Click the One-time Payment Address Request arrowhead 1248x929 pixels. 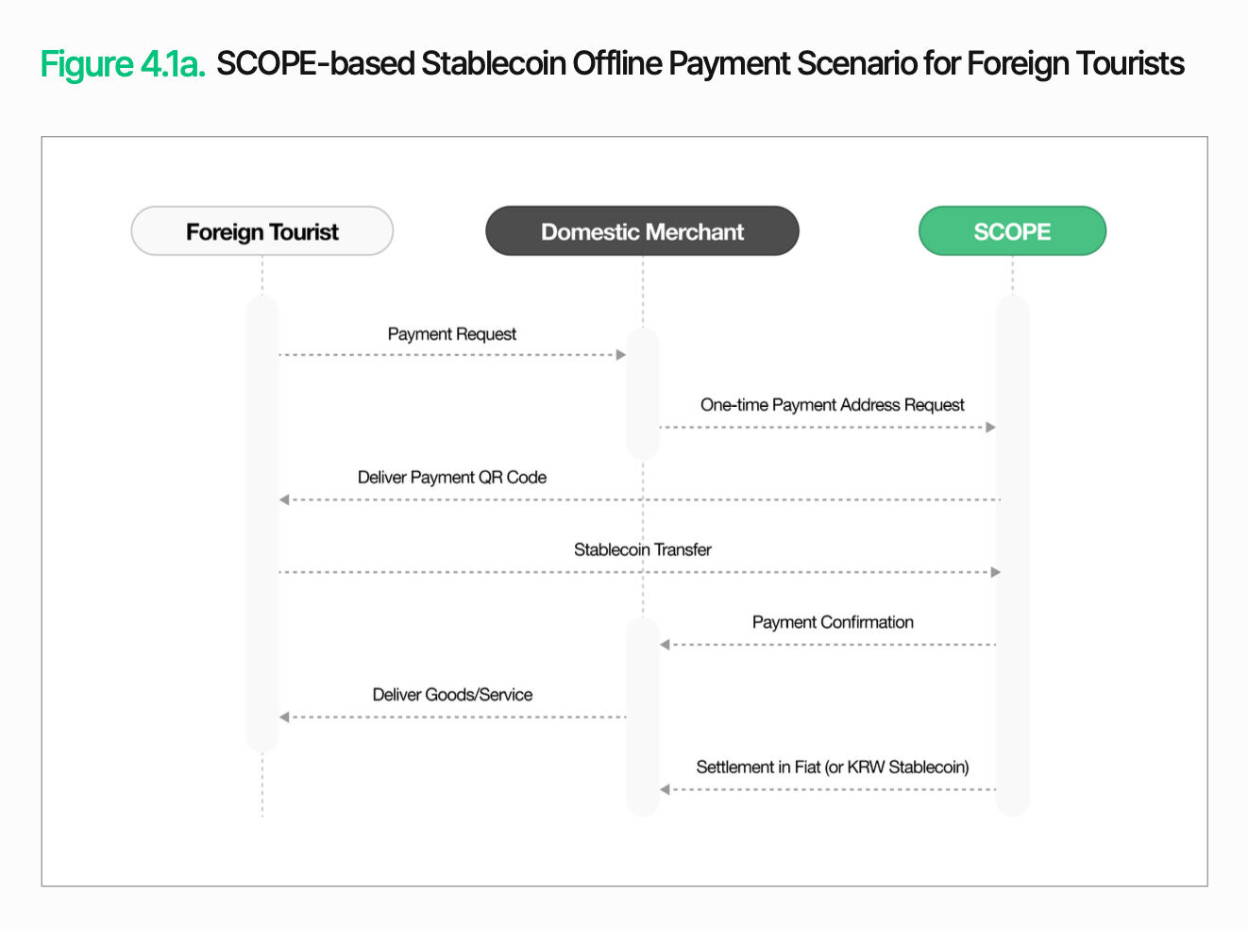tap(990, 428)
